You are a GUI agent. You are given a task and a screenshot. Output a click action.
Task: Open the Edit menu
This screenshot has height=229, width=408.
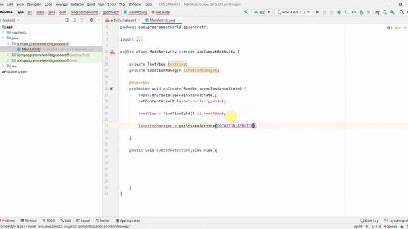pos(10,4)
